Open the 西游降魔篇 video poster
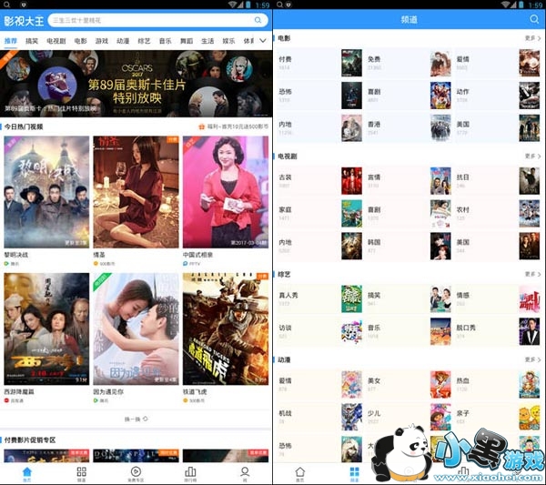546x485 pixels. (46, 329)
